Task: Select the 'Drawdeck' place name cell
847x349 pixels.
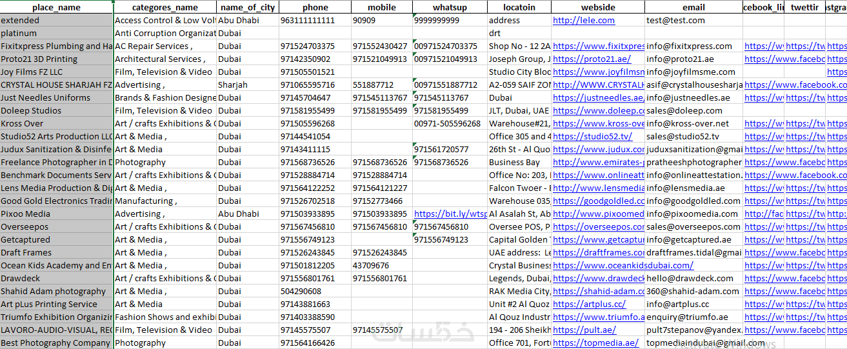Action: (56, 278)
